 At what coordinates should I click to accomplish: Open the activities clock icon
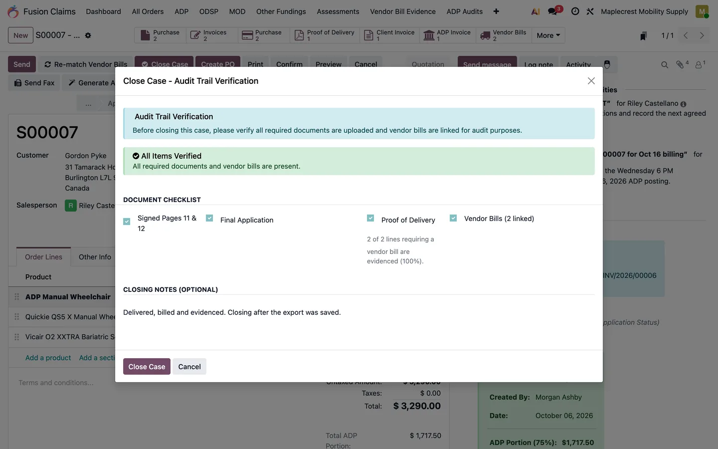(575, 11)
